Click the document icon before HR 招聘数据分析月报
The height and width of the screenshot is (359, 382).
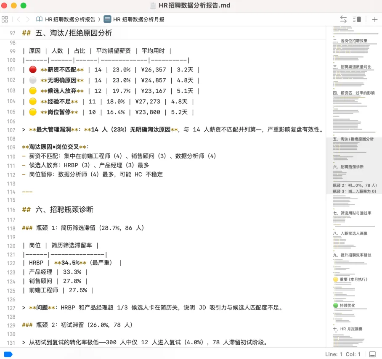(x=107, y=19)
